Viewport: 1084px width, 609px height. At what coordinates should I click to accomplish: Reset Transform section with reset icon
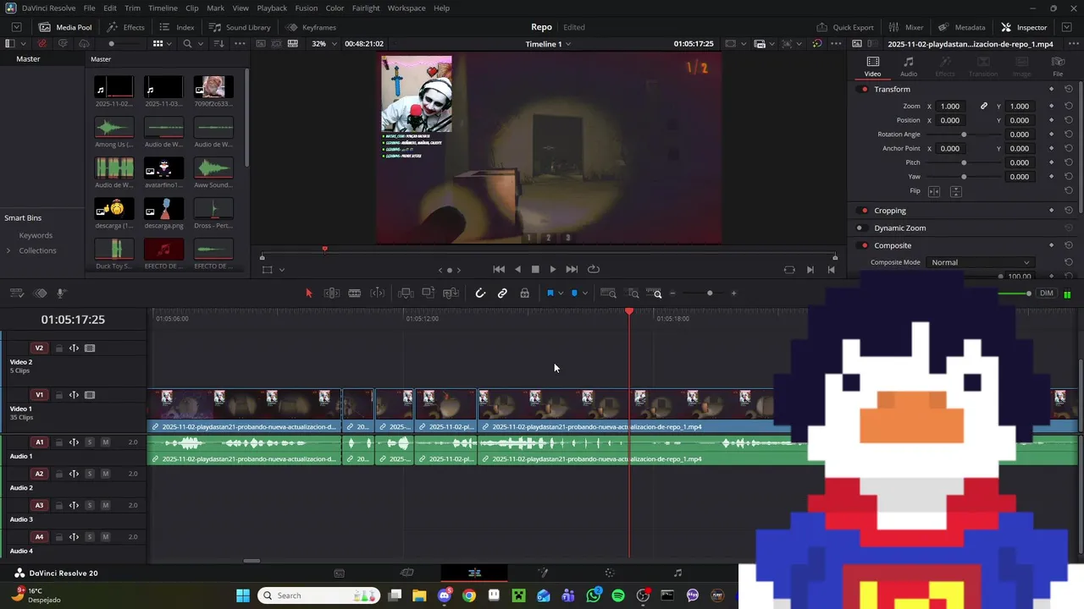click(1069, 90)
